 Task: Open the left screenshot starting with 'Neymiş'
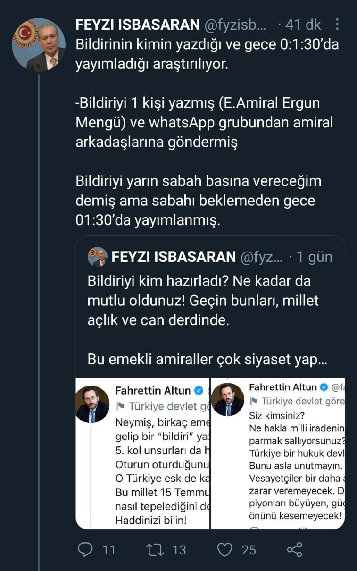pyautogui.click(x=142, y=453)
